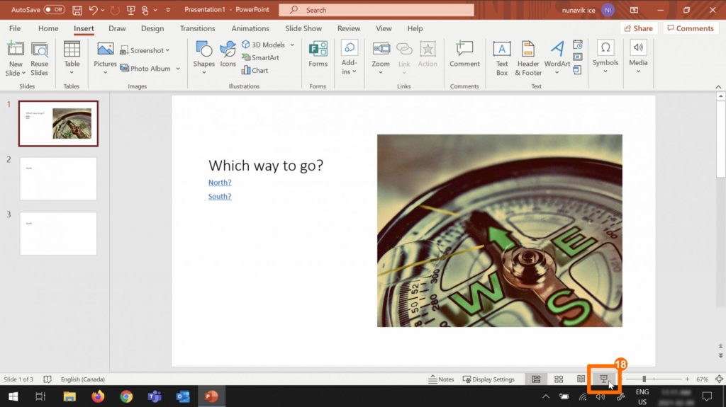
Task: Toggle the Notes pane
Action: pyautogui.click(x=441, y=379)
